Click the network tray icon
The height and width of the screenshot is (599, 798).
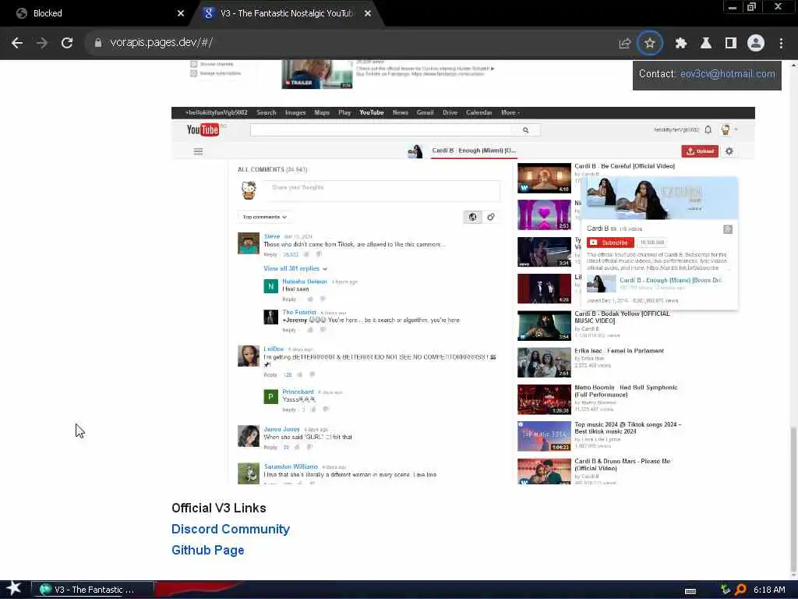pos(726,590)
